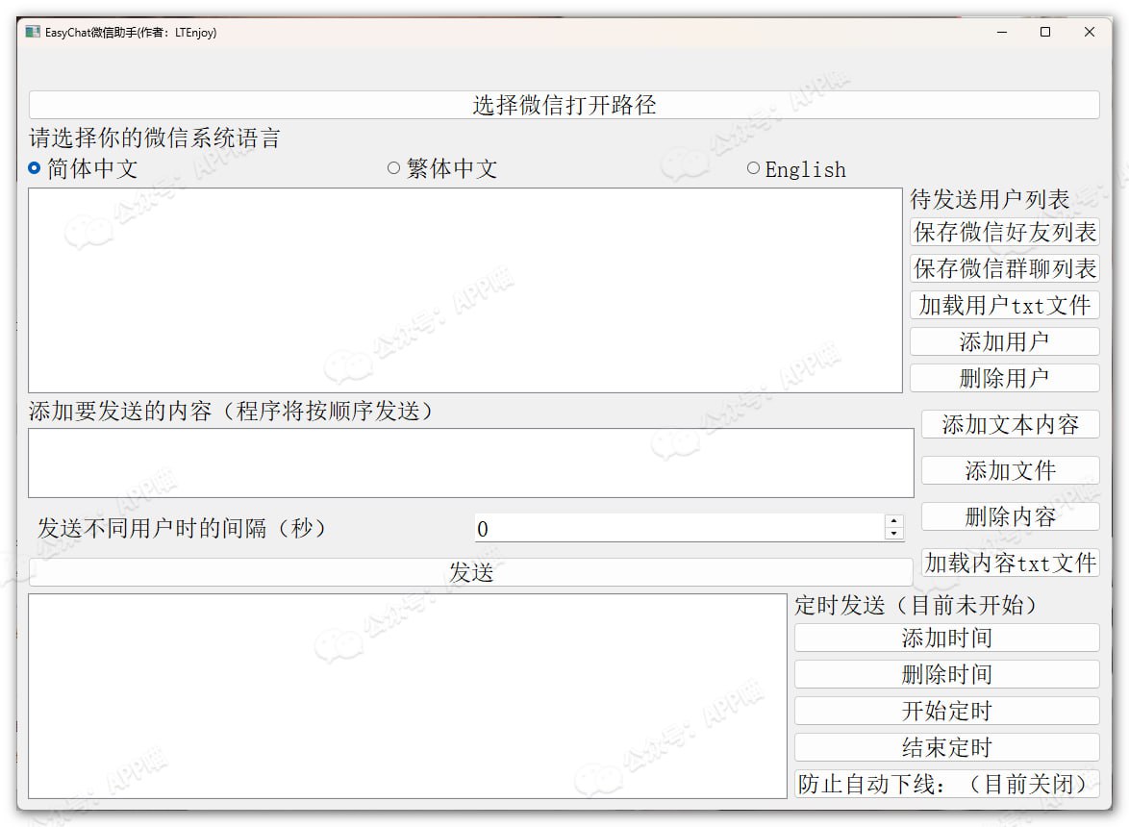The image size is (1129, 827).
Task: Decrease interval with spinner down arrow
Action: pyautogui.click(x=893, y=534)
